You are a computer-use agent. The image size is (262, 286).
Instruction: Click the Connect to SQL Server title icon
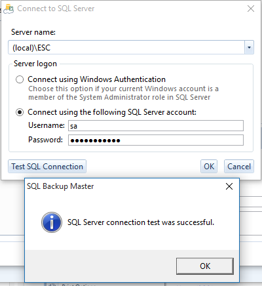point(9,9)
